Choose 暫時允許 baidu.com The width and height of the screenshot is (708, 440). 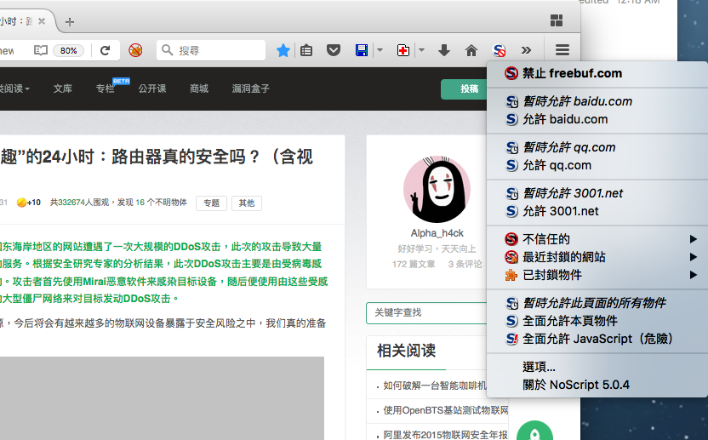[x=597, y=101]
